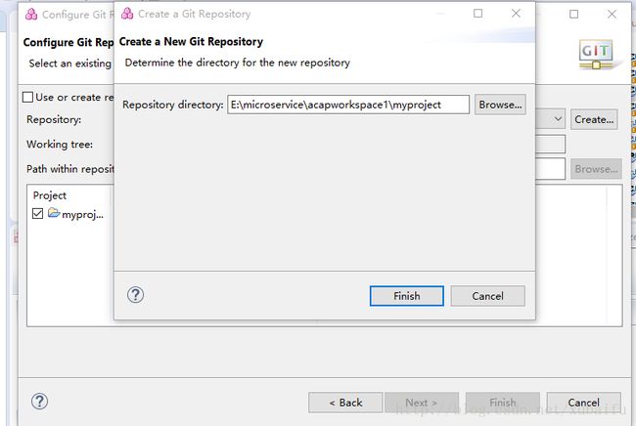Viewport: 636px width, 426px height.
Task: Open the Repository dropdown in Configure window
Action: (558, 119)
